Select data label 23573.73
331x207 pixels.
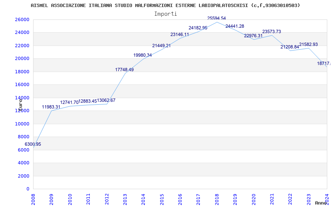(272, 32)
